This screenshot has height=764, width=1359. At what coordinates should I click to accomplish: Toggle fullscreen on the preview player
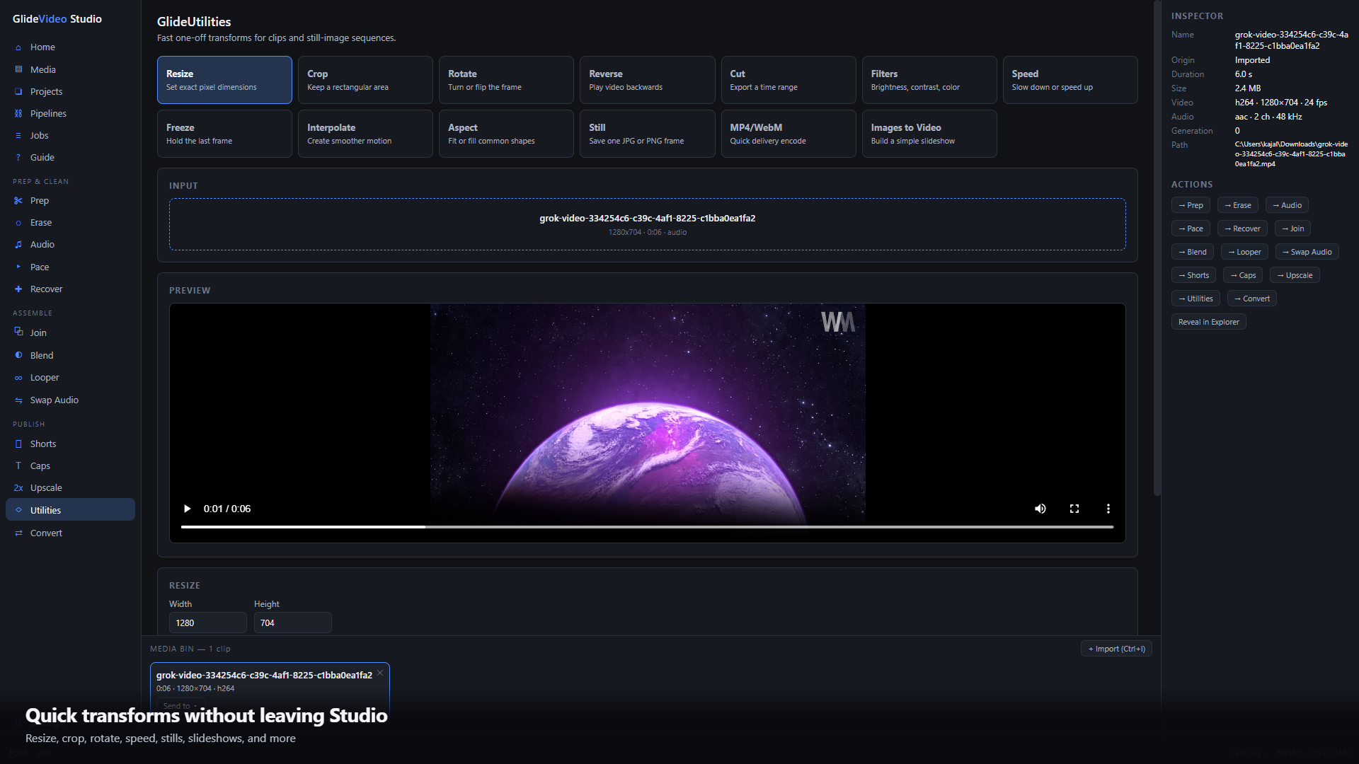(x=1074, y=509)
